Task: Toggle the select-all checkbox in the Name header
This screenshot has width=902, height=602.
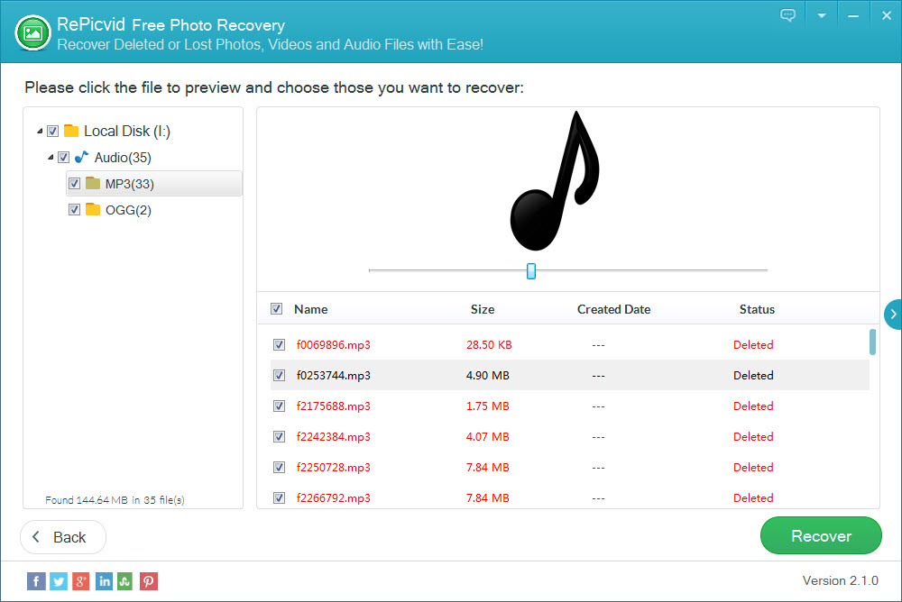Action: coord(276,308)
